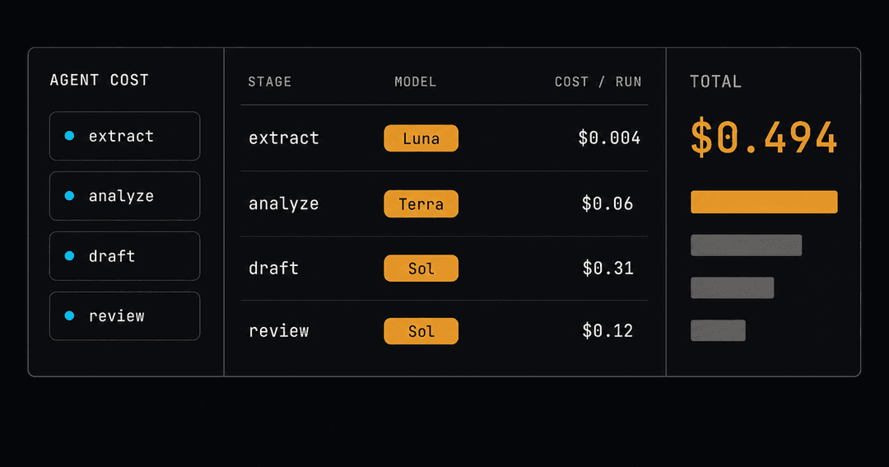The image size is (889, 467).
Task: Click the COST / RUN column header
Action: tap(598, 82)
